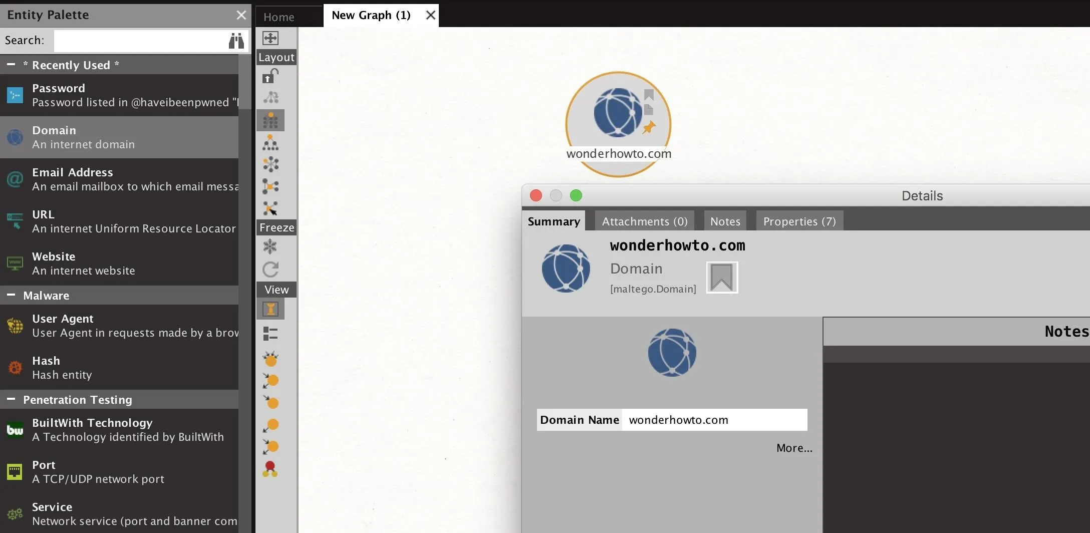Select the Domain entity in palette
The height and width of the screenshot is (533, 1090).
pyautogui.click(x=119, y=137)
